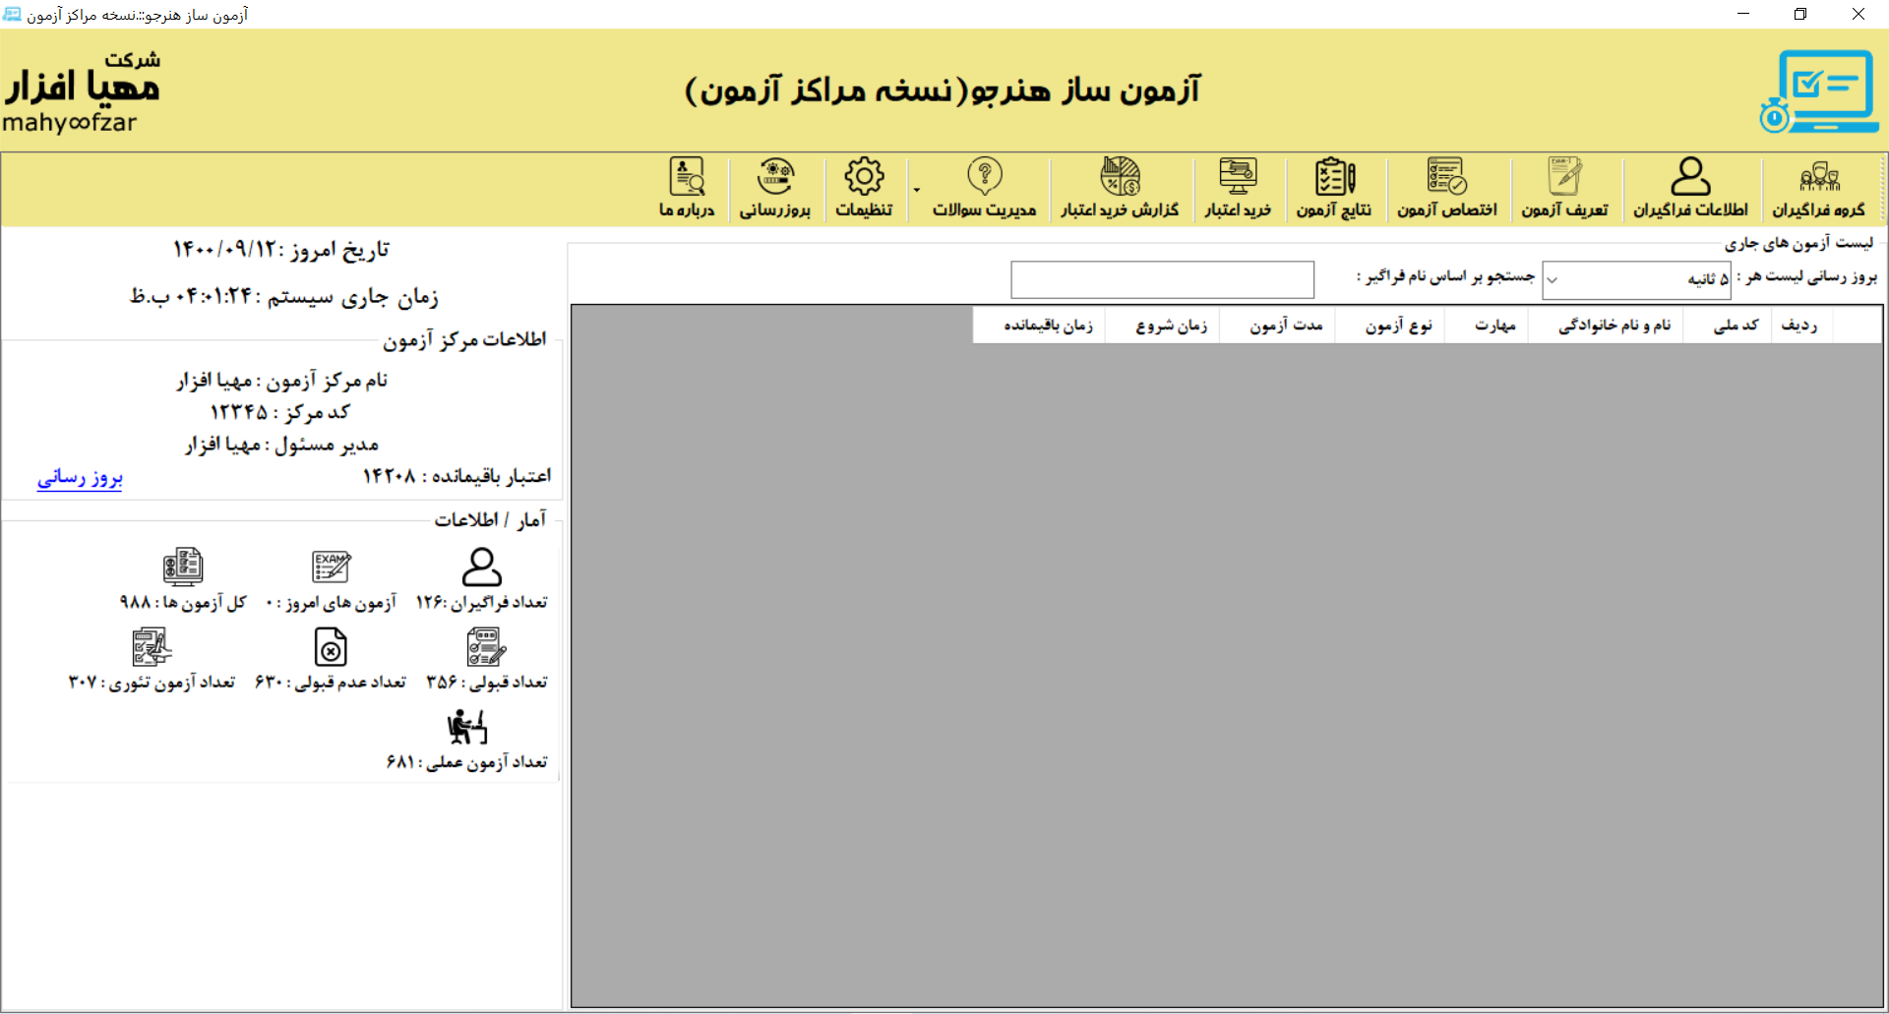Sort by کد ملی column header
1889x1014 pixels.
[1736, 326]
